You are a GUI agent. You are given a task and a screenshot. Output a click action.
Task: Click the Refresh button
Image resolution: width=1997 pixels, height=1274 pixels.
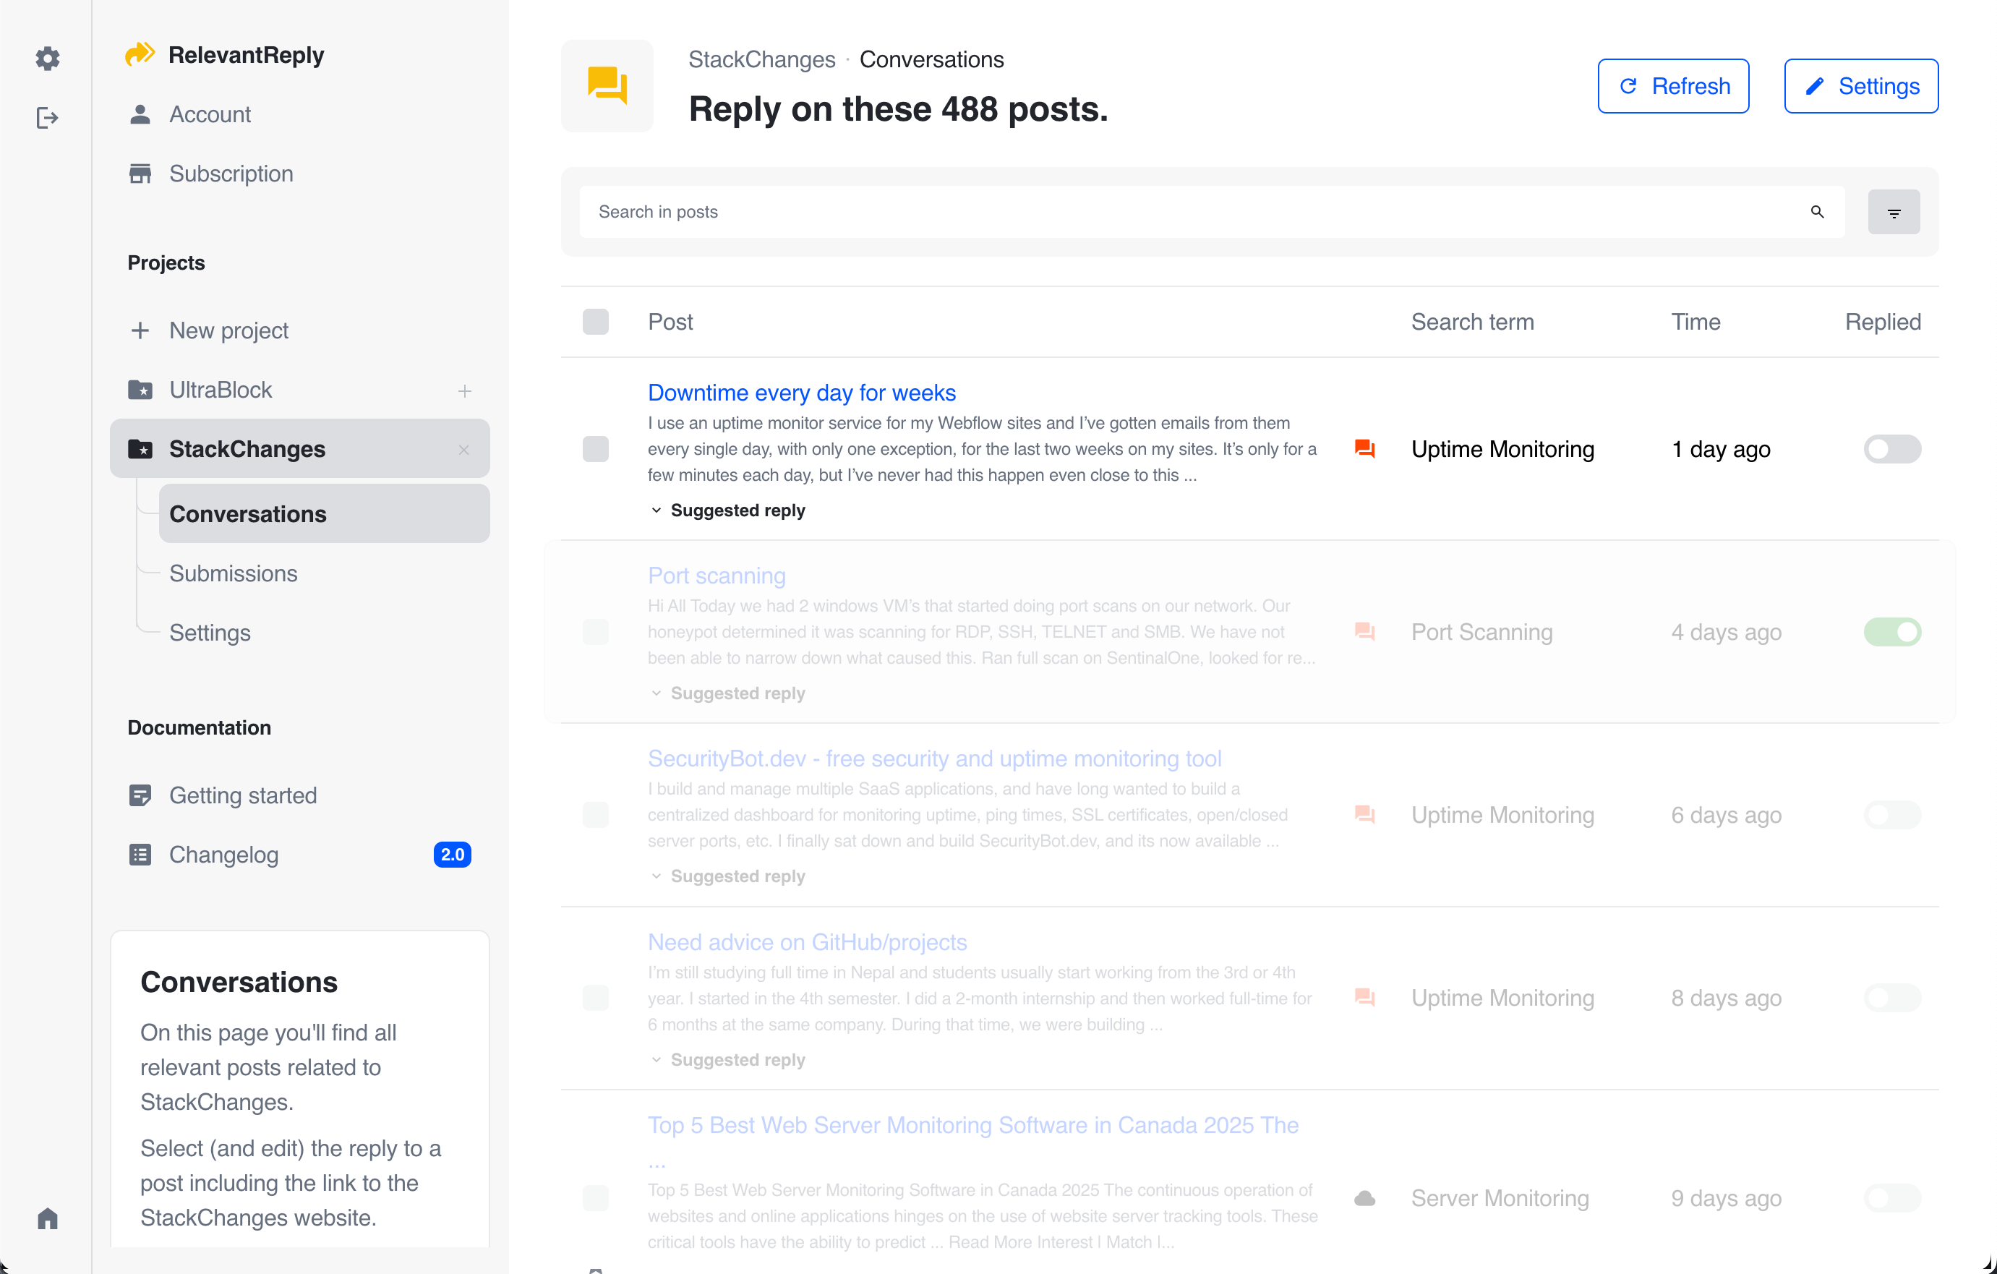(1673, 86)
